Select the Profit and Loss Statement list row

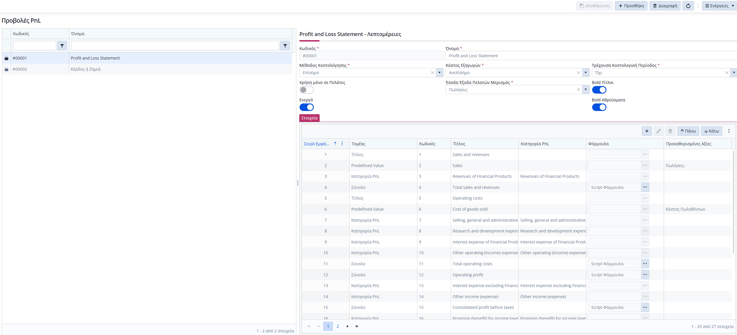point(147,58)
